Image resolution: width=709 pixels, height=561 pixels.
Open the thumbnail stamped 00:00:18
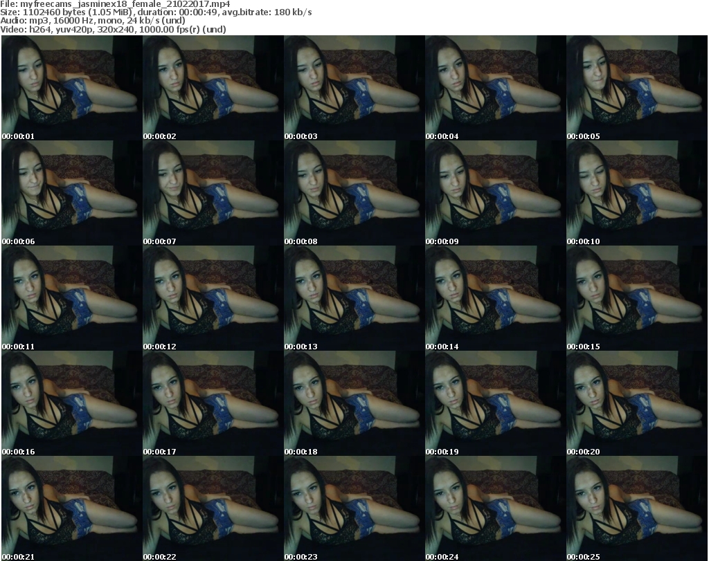coord(354,403)
